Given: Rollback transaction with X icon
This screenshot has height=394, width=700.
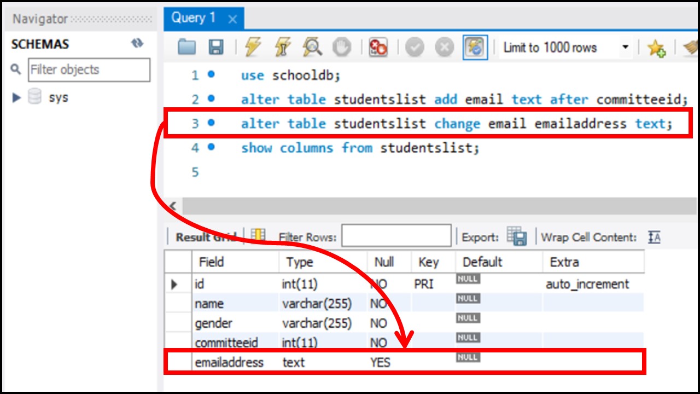Looking at the screenshot, I should point(444,48).
